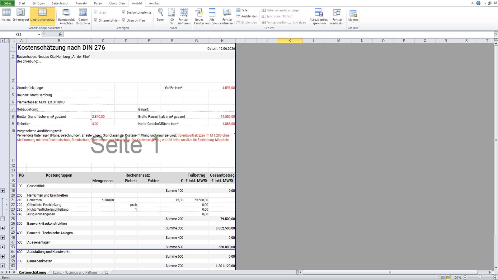This screenshot has height=280, width=498.
Task: Open the Name Box dropdown
Action: [39, 35]
